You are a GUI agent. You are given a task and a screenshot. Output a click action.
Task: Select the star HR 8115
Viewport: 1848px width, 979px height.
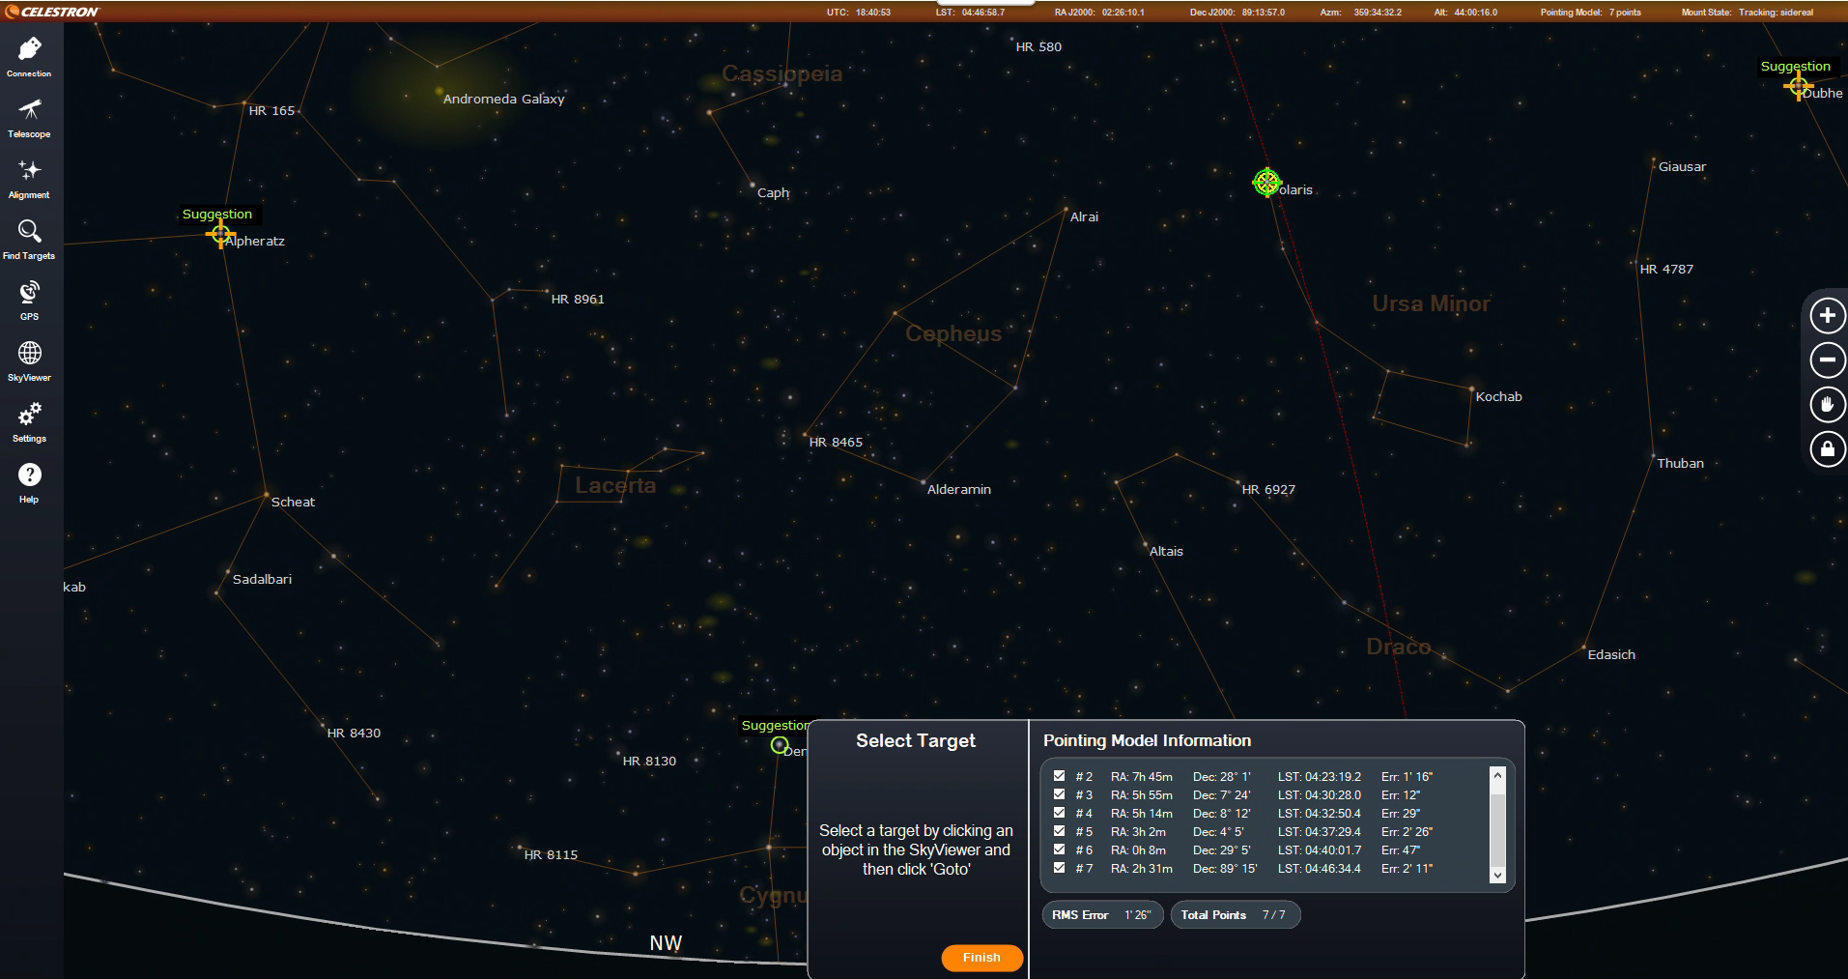551,854
